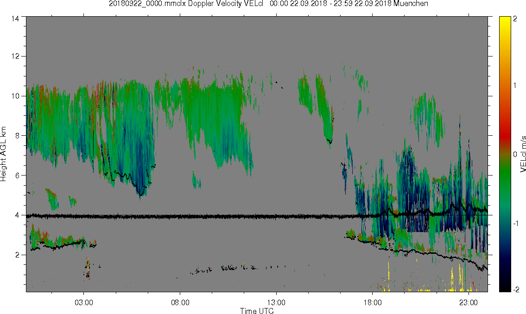Click the 13:00 time tick label
This screenshot has height=314, width=526.
pyautogui.click(x=276, y=302)
